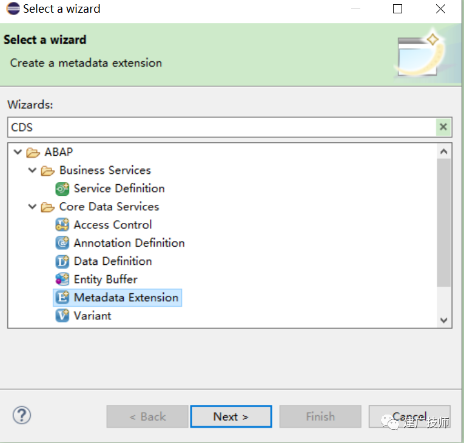Click the wizard list scroll up arrow
The height and width of the screenshot is (443, 464).
[443, 152]
